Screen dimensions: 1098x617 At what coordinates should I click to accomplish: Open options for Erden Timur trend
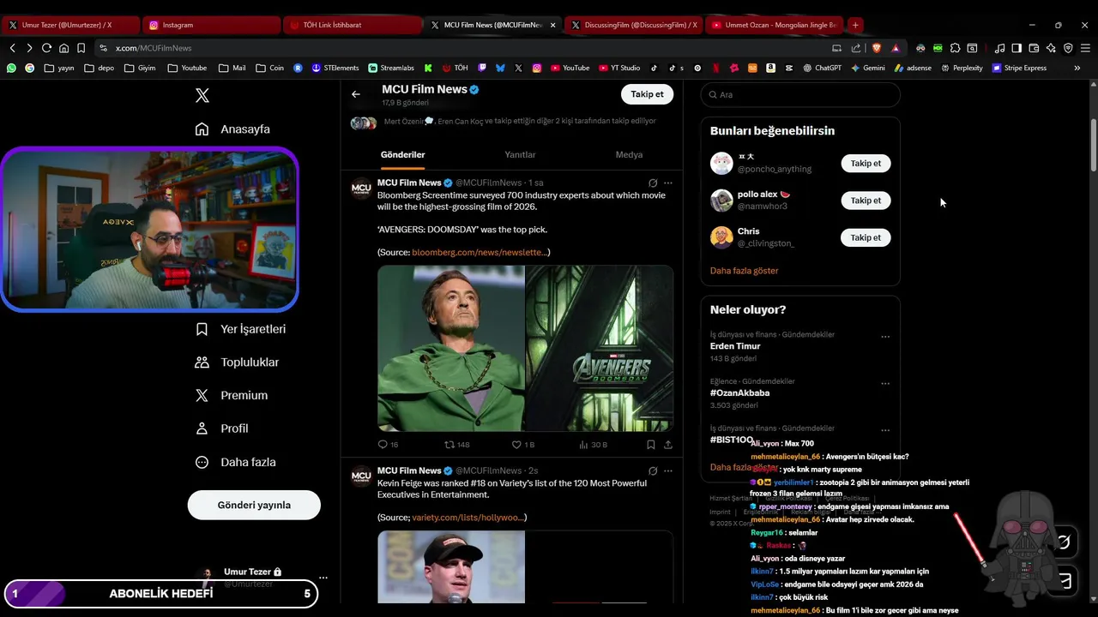[x=885, y=337]
